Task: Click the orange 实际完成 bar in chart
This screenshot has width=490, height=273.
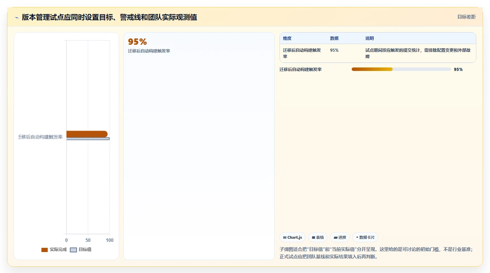Action: 87,134
